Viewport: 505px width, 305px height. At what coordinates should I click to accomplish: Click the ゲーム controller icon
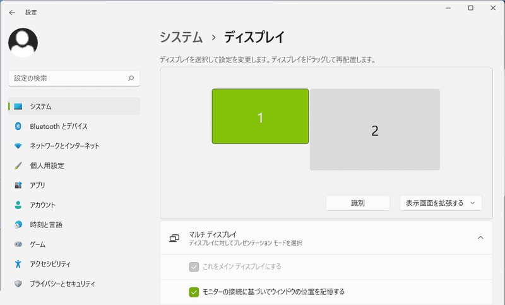(18, 244)
